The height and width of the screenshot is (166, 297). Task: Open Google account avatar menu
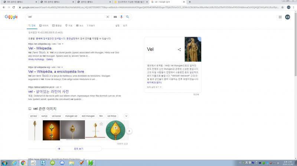click(x=287, y=17)
